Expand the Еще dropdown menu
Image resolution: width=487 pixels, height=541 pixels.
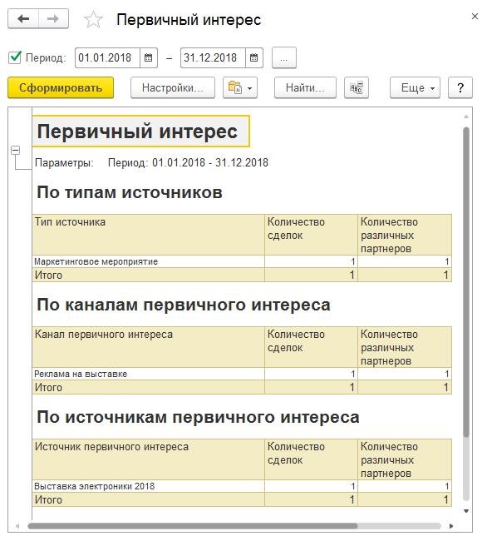point(415,87)
